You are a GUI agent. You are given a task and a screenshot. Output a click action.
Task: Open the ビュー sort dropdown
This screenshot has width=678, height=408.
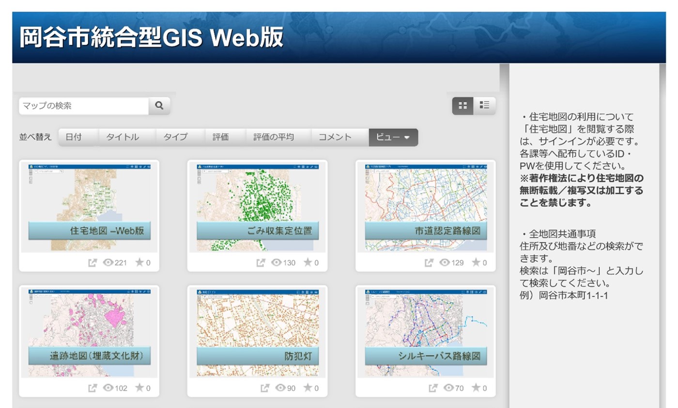click(x=393, y=137)
